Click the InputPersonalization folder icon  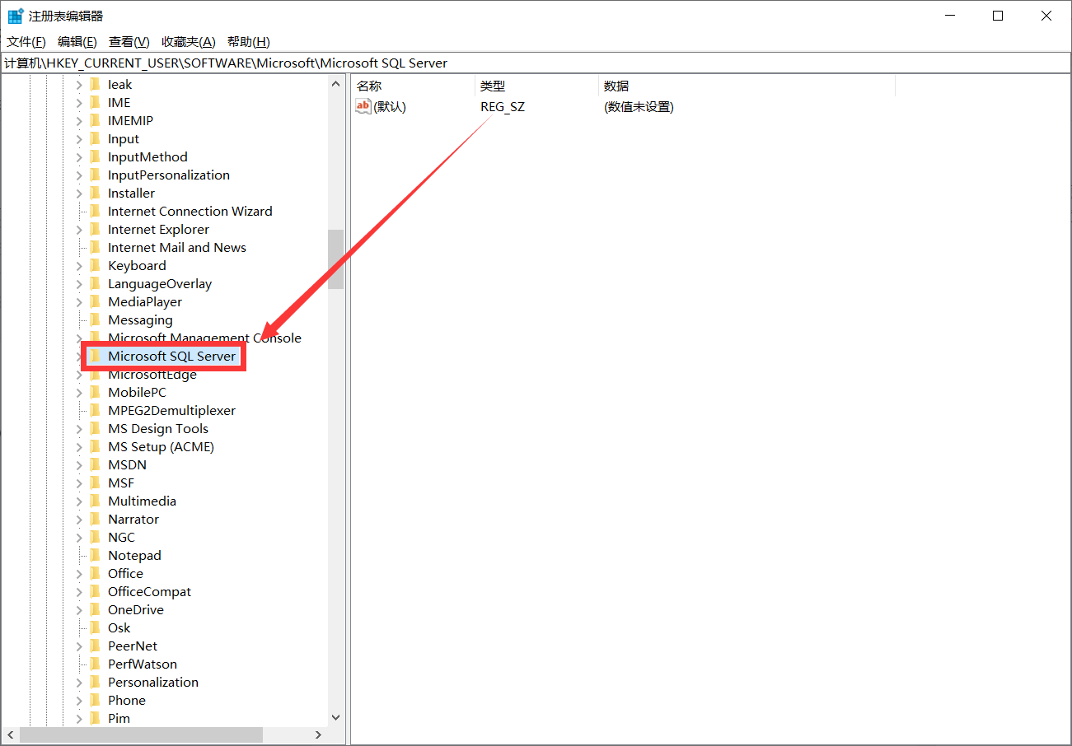point(96,175)
